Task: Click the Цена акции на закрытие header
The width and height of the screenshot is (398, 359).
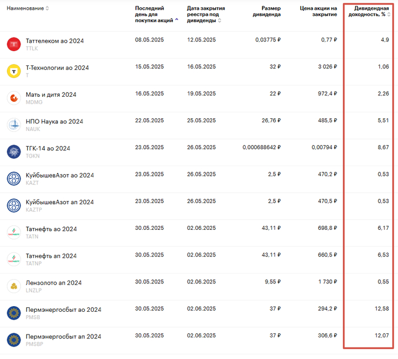Action: [x=318, y=11]
